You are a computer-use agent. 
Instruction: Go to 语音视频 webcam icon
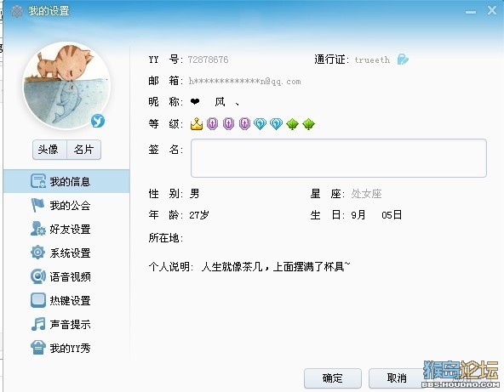(38, 276)
